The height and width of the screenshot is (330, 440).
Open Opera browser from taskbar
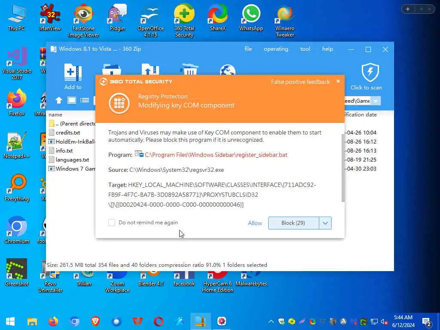[159, 321]
